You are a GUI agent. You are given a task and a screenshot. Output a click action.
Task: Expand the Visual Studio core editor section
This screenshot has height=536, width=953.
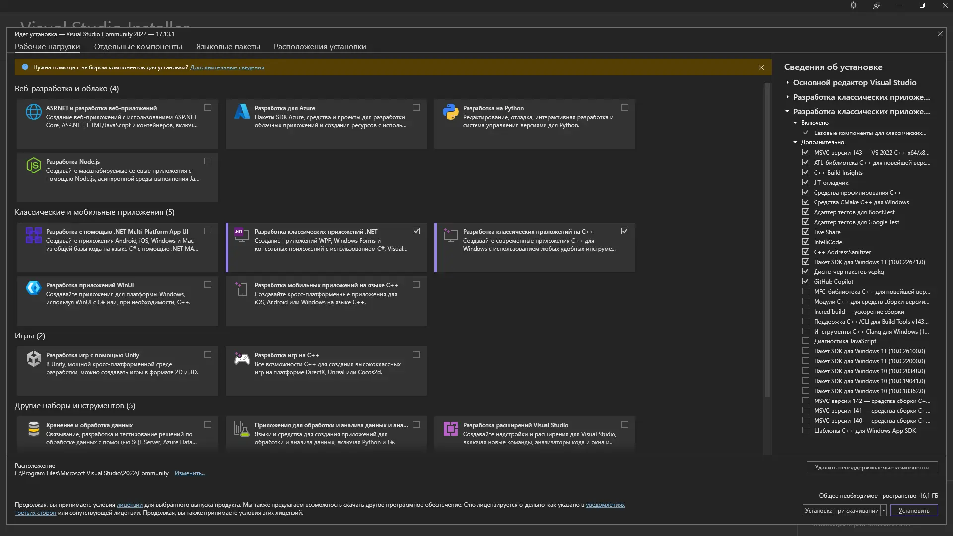click(788, 83)
